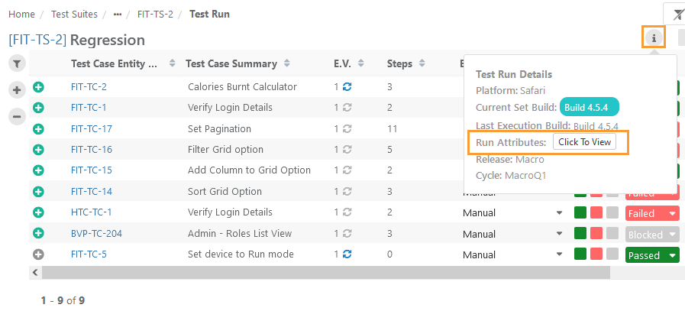Image resolution: width=685 pixels, height=311 pixels.
Task: Open the FIT-TC-16 test case link
Action: 92,150
